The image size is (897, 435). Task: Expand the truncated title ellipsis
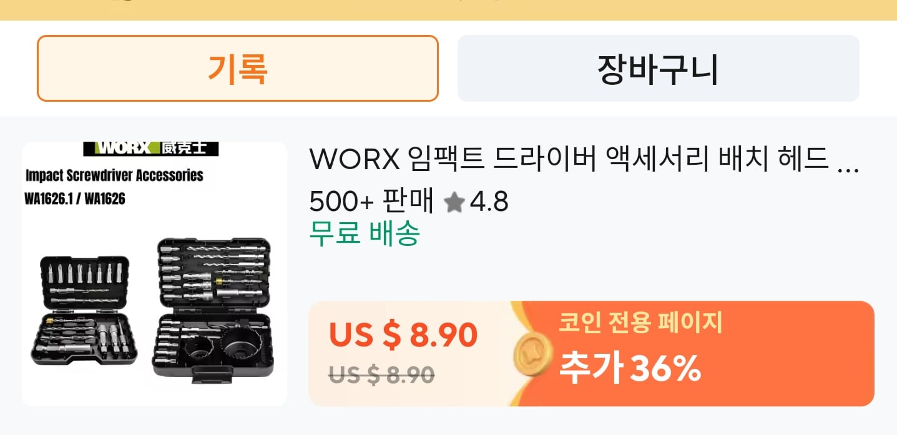847,167
